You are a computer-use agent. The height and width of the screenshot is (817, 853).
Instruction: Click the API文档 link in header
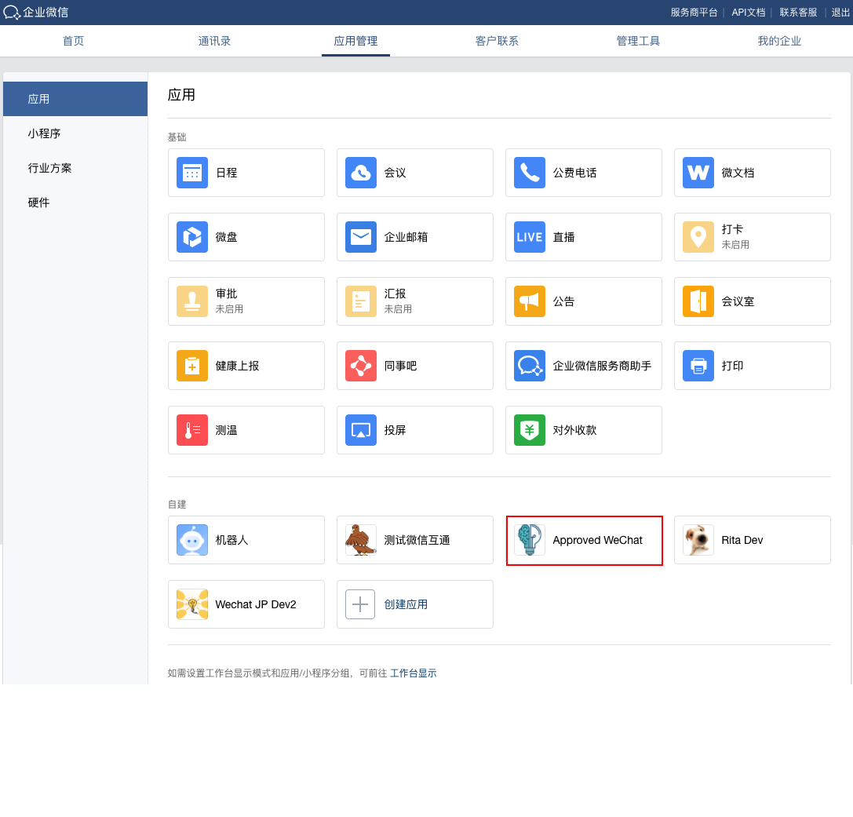[x=748, y=13]
